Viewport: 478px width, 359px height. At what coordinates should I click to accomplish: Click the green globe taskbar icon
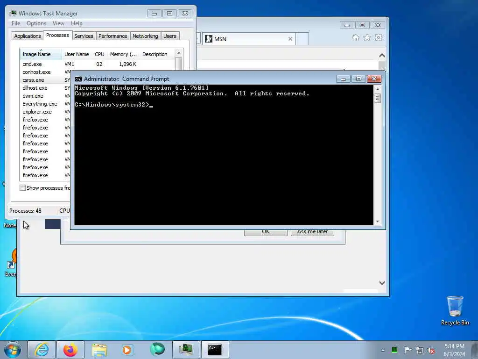[157, 349]
